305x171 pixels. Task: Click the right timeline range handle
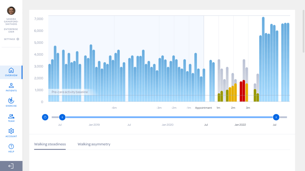tap(276, 117)
